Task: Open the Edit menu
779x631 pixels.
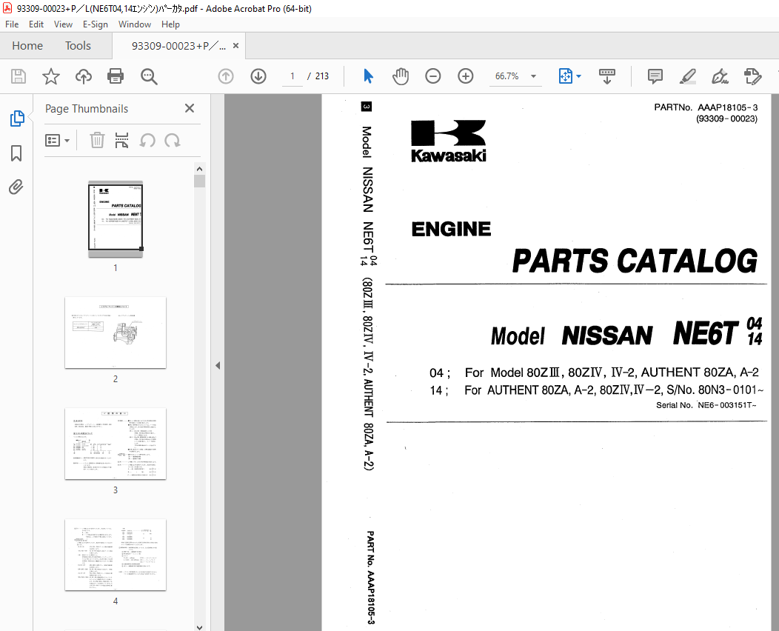Action: click(x=36, y=24)
